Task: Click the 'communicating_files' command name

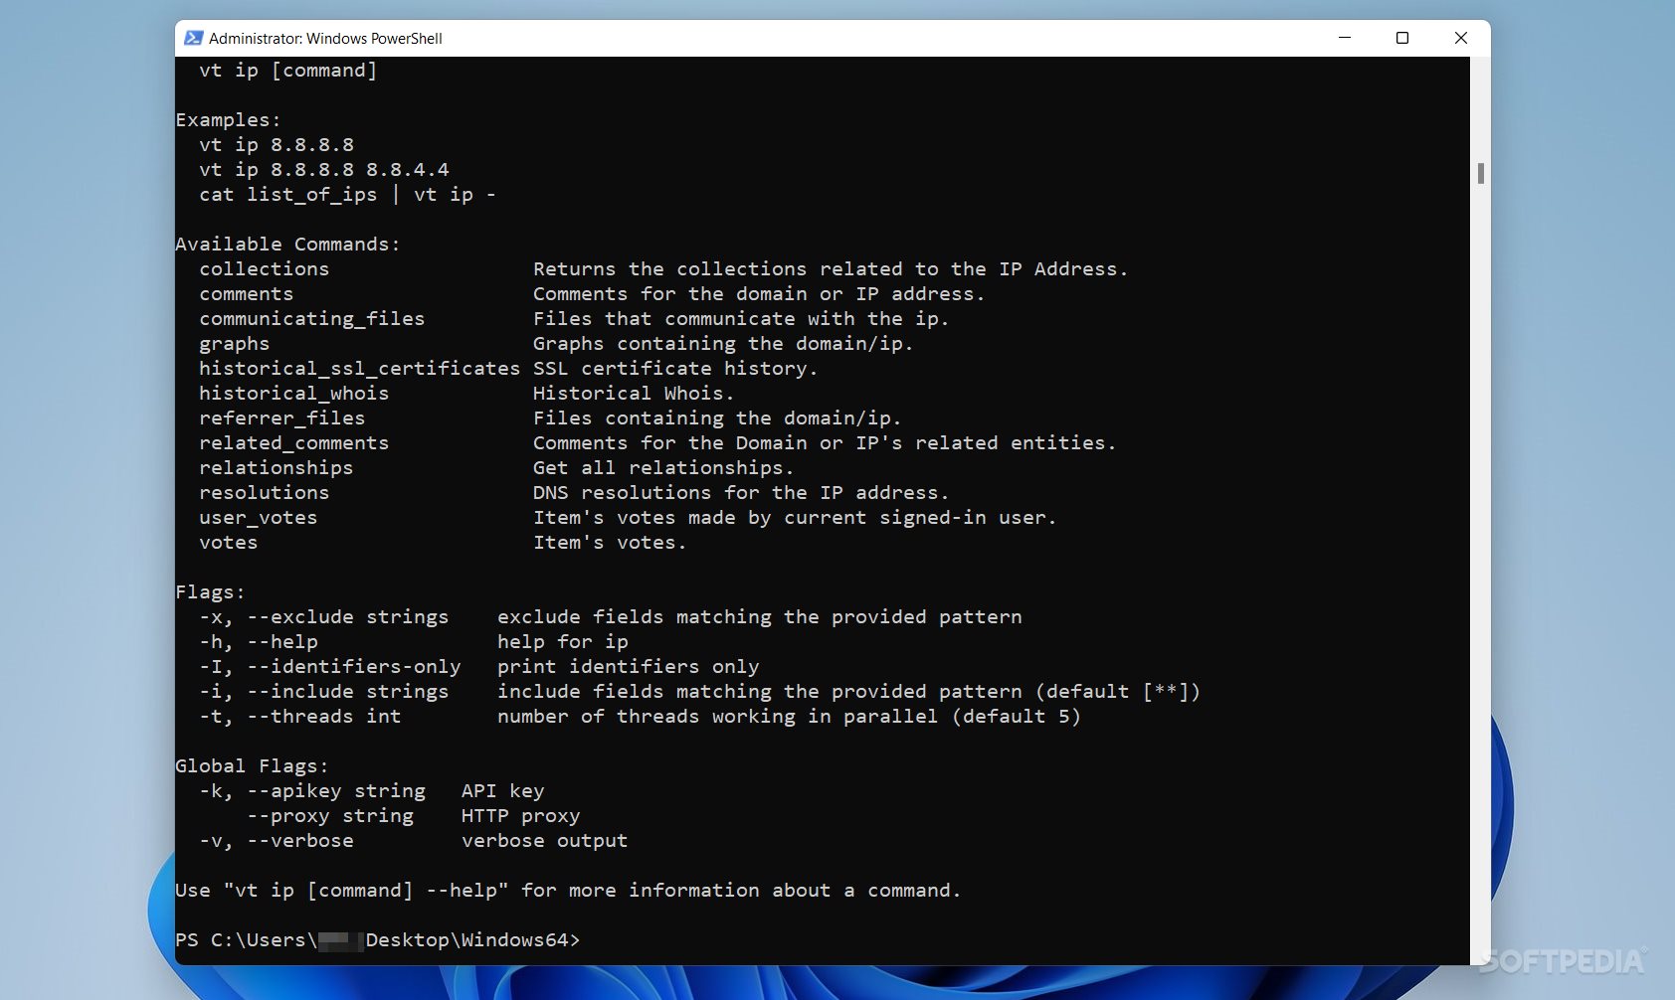Action: [x=311, y=319]
